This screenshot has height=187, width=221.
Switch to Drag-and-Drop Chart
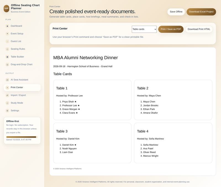(x=22, y=65)
